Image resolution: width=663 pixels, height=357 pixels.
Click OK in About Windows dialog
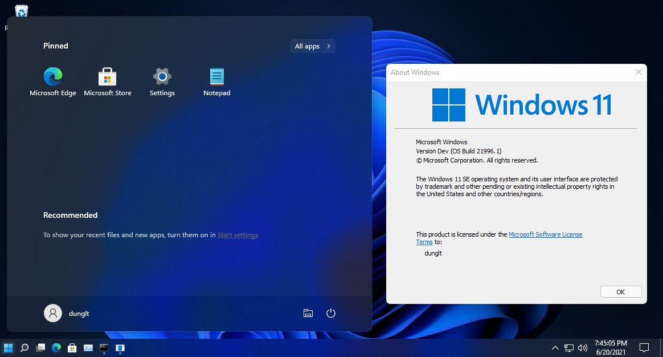tap(621, 292)
